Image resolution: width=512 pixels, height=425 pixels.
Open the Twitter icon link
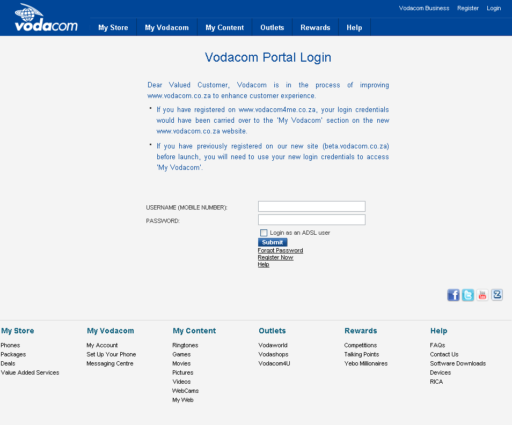coord(468,295)
